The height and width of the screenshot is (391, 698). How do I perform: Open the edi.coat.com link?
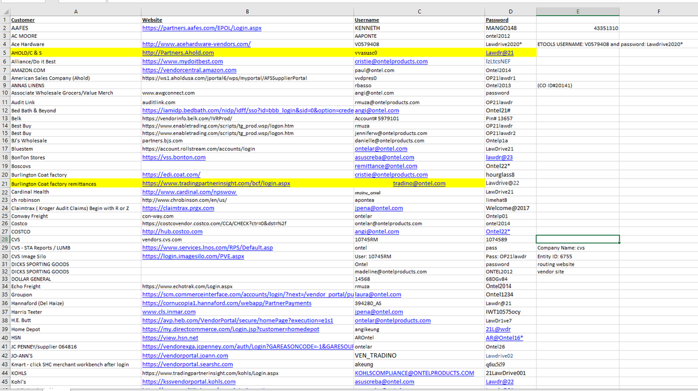point(172,175)
